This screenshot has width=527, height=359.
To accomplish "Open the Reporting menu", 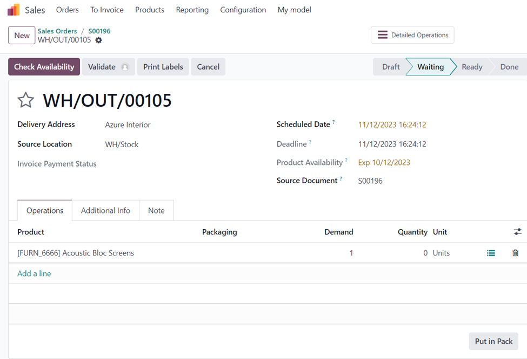I will pyautogui.click(x=192, y=10).
